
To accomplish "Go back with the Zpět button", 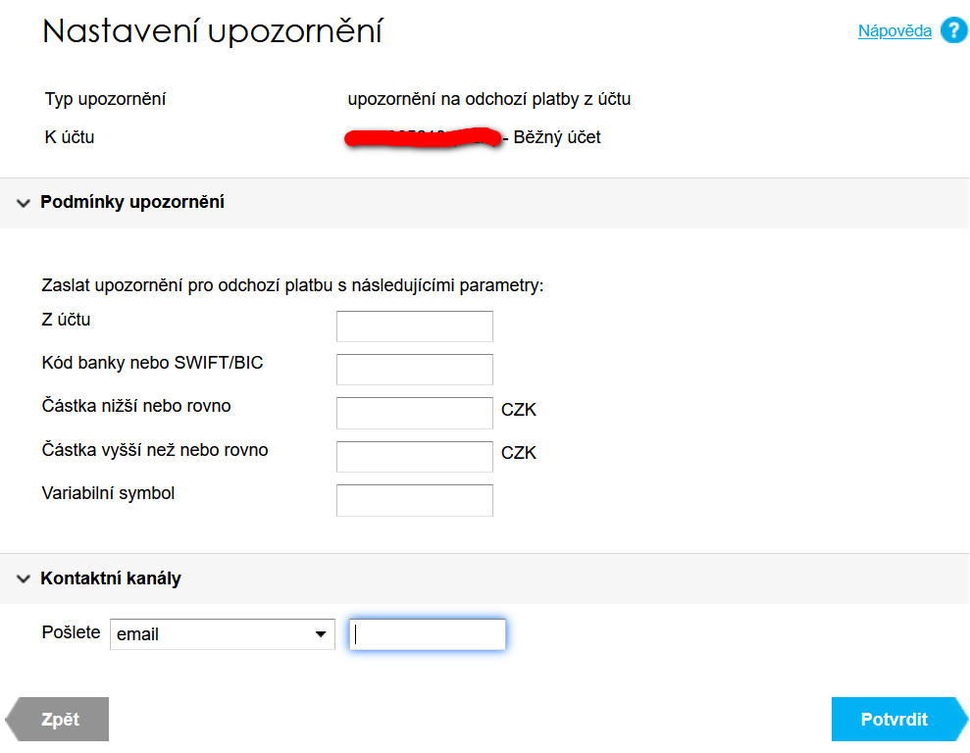I will tap(61, 720).
